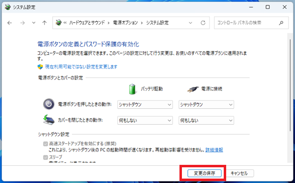Image resolution: width=295 pixels, height=183 pixels.
Task: Toggle the スリープ checkbox
Action: click(46, 157)
